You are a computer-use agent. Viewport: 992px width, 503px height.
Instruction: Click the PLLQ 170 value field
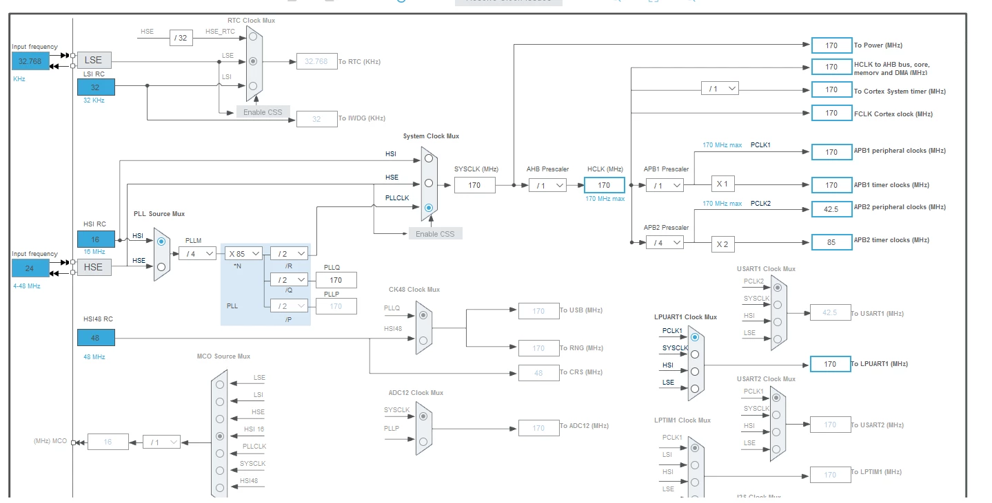pos(336,280)
